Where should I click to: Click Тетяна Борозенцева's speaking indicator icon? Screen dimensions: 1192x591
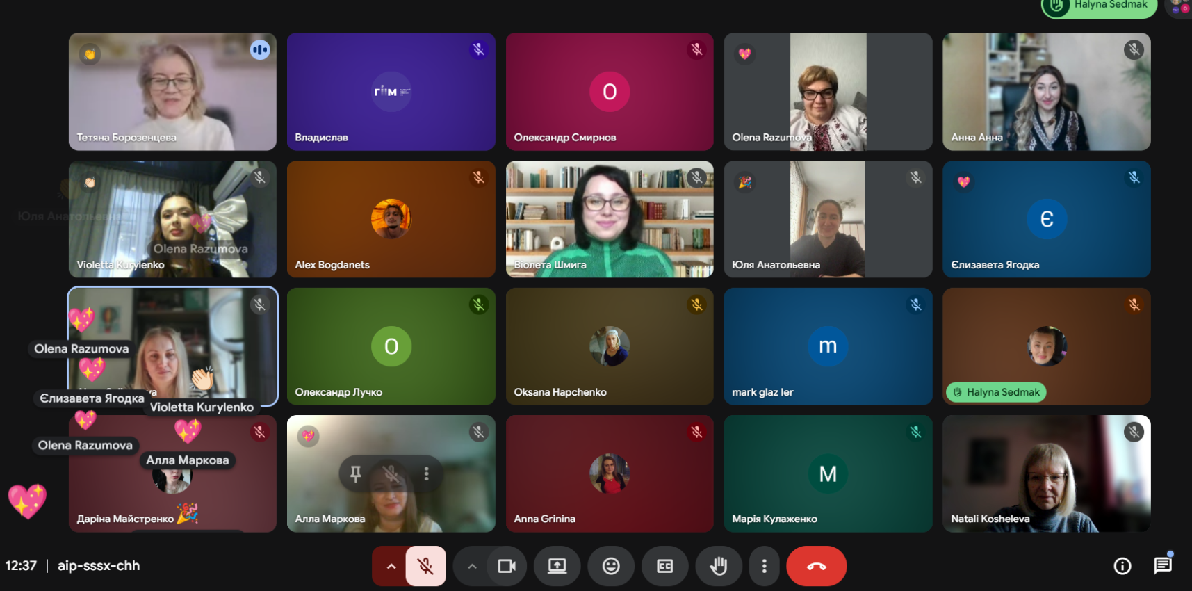260,50
